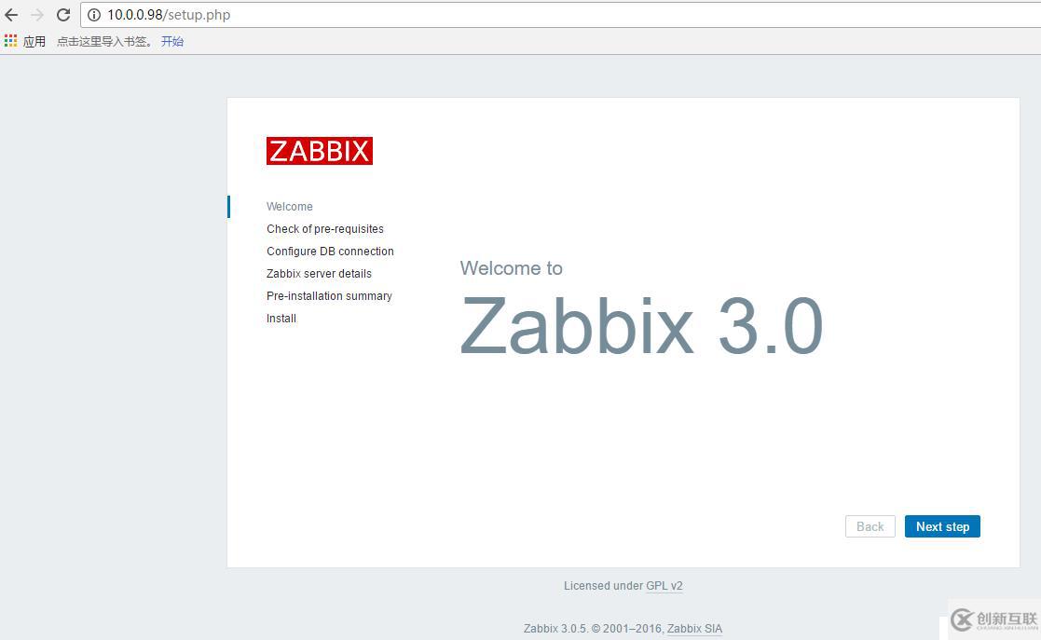1041x640 pixels.
Task: Open the 应用 apps shortcut label
Action: [x=34, y=41]
